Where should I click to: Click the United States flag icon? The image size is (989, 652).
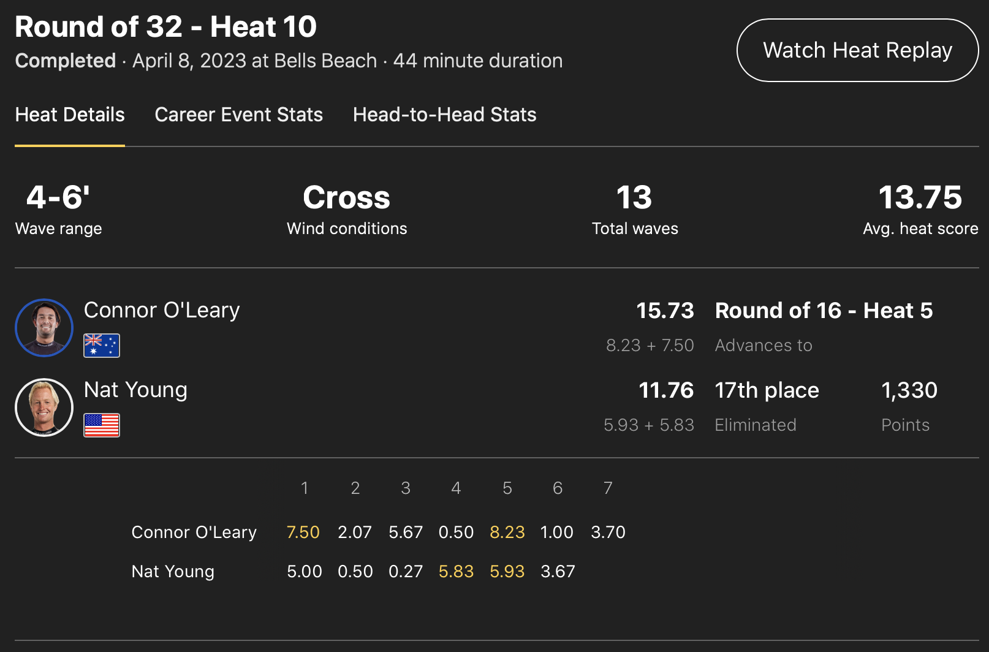[x=102, y=425]
